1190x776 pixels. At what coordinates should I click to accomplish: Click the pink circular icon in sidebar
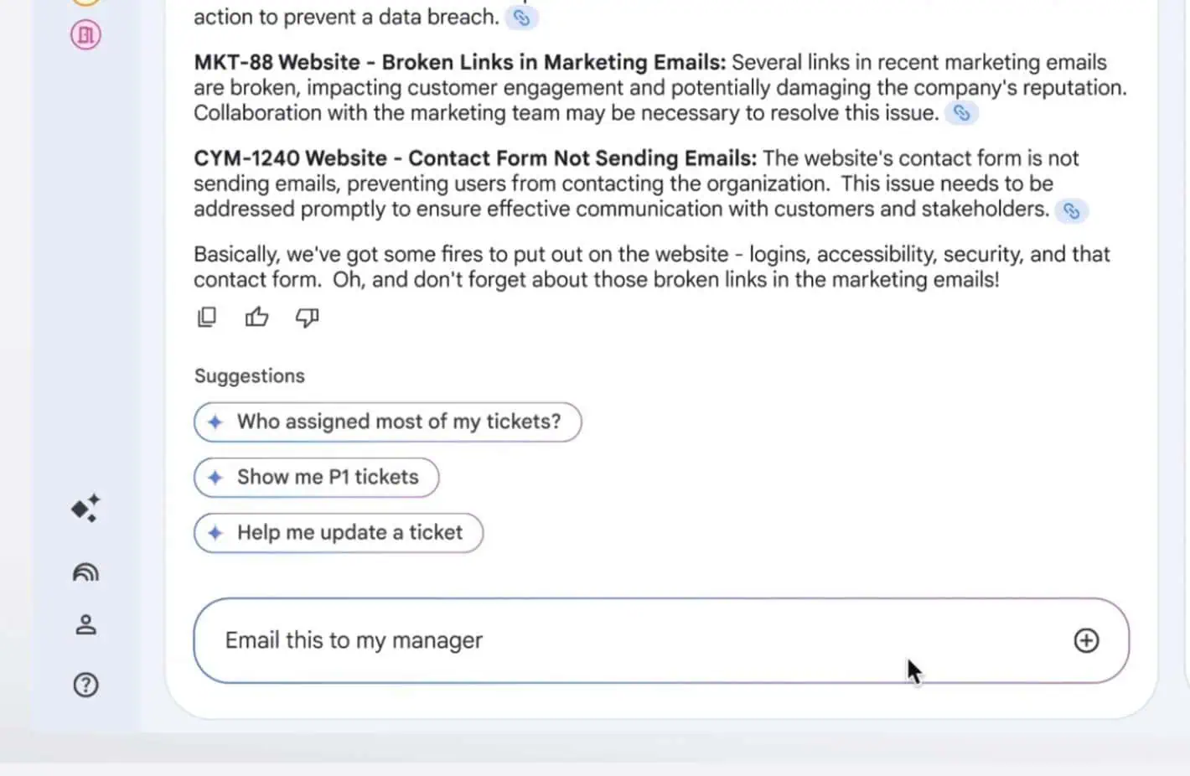(85, 34)
